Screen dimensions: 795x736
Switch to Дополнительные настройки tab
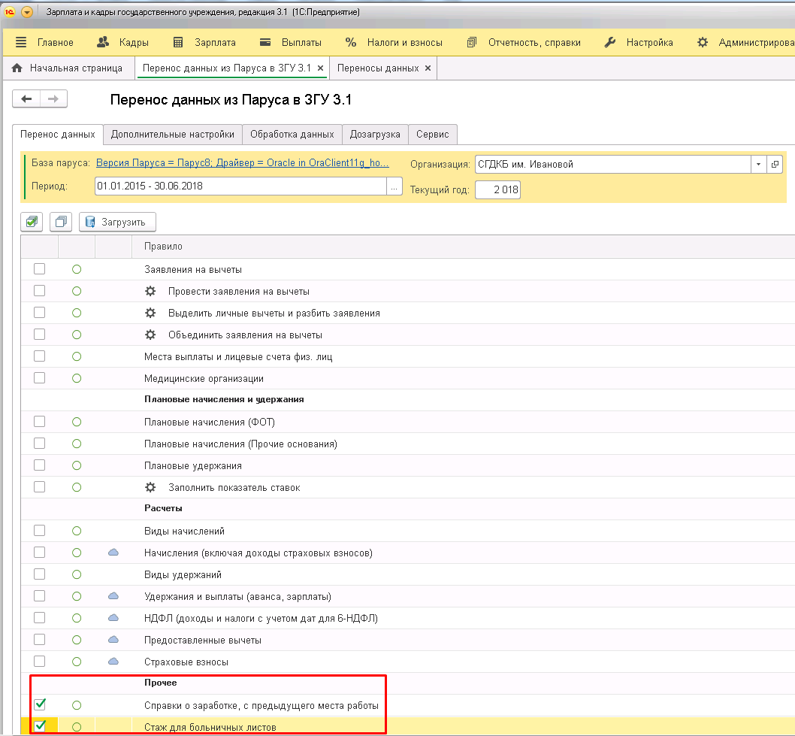172,134
